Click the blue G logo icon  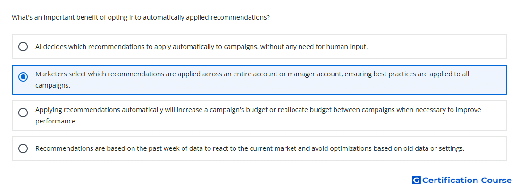[416, 180]
